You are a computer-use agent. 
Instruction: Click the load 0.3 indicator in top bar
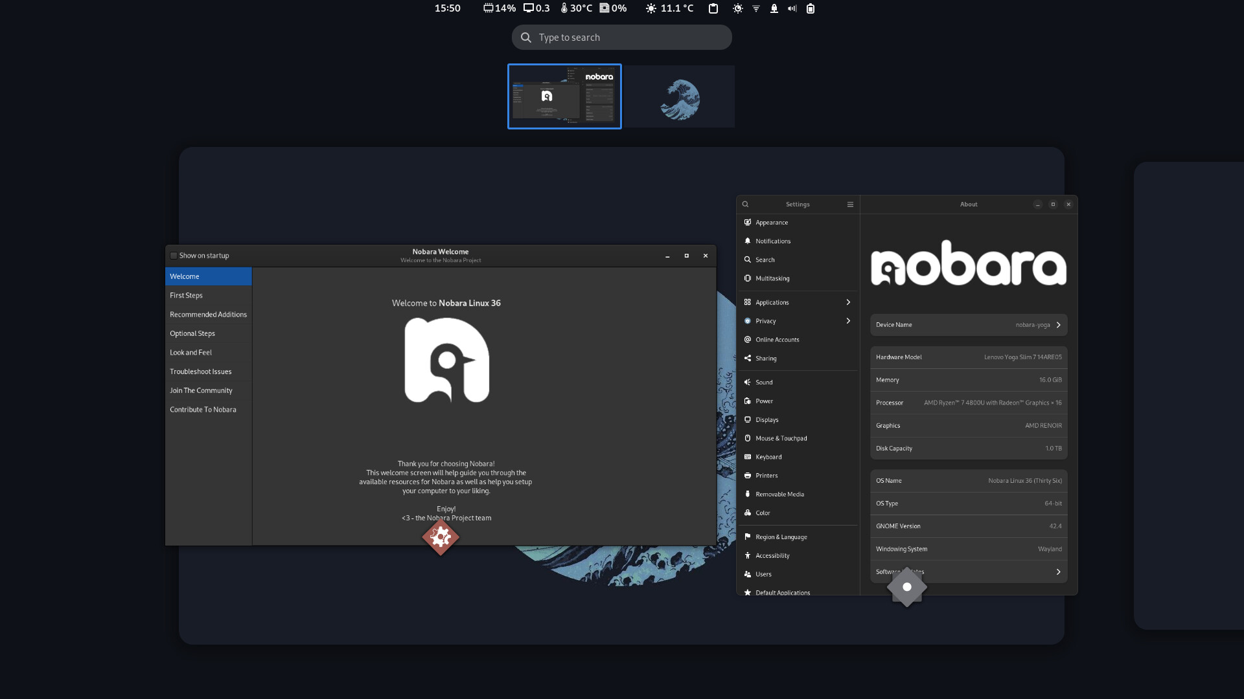[536, 8]
